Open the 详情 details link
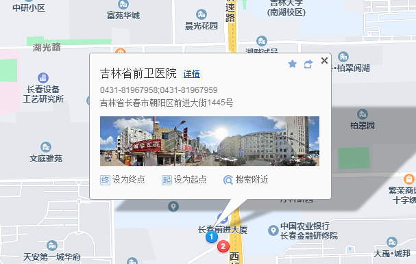The height and width of the screenshot is (264, 416). (x=191, y=74)
